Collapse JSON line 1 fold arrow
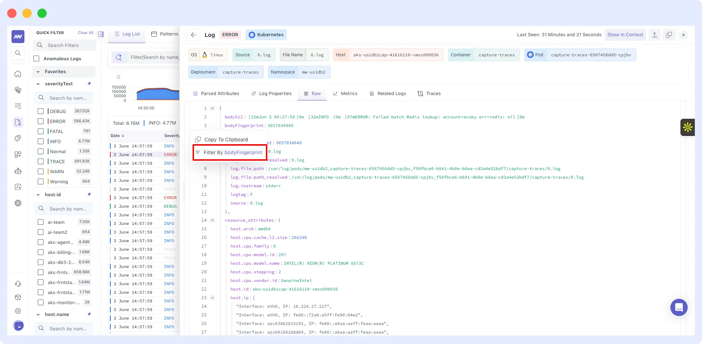The image size is (702, 344). click(212, 108)
